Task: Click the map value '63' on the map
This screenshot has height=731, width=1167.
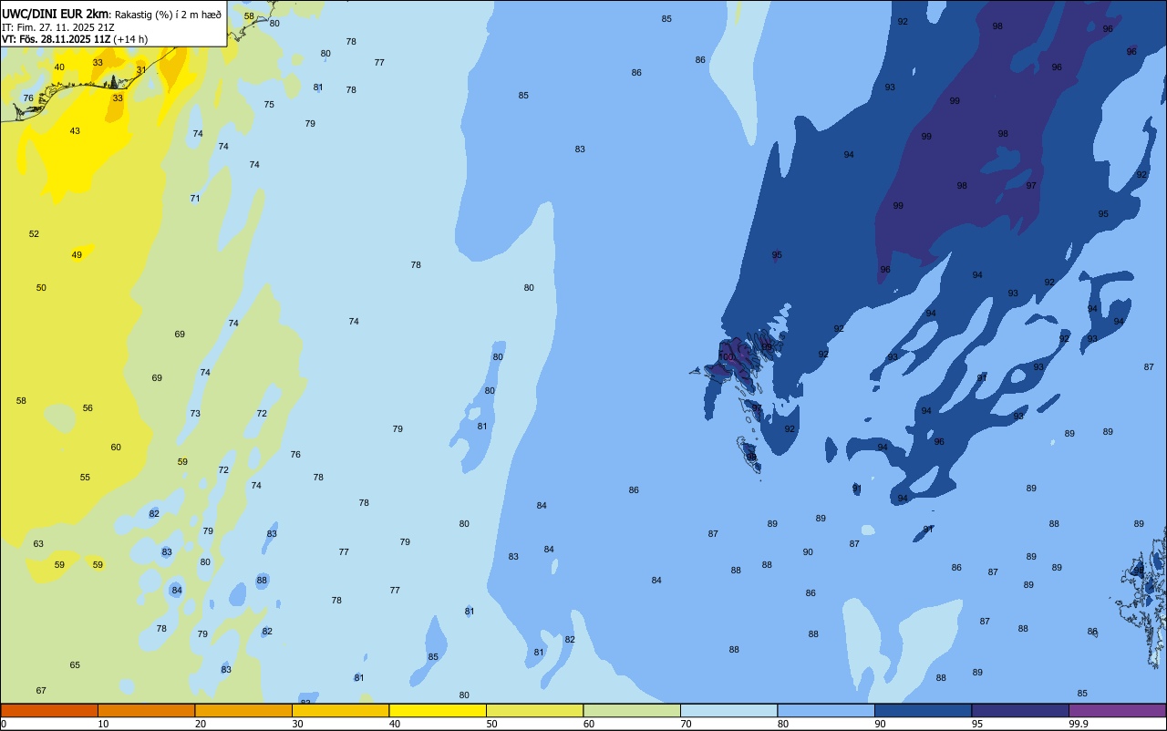Action: tap(38, 544)
